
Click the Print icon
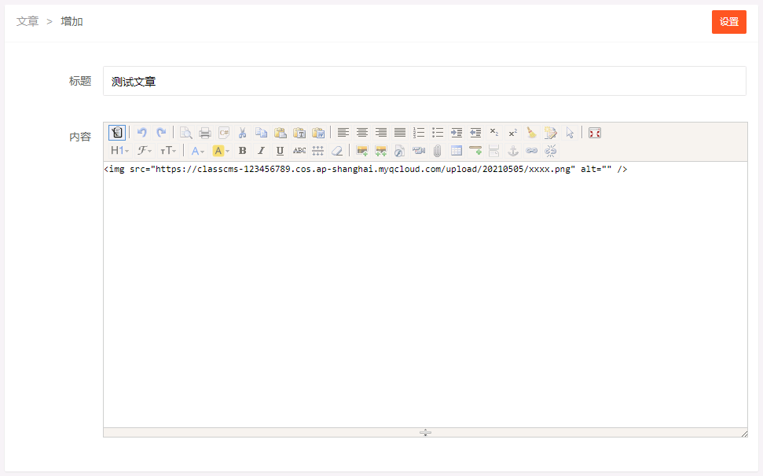[x=205, y=133]
